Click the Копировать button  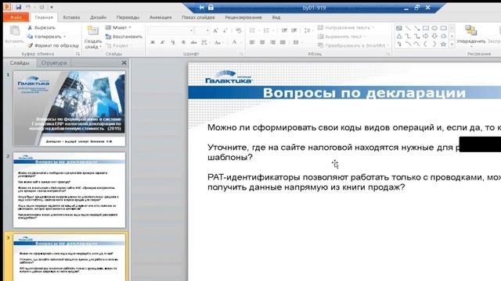[x=44, y=37]
